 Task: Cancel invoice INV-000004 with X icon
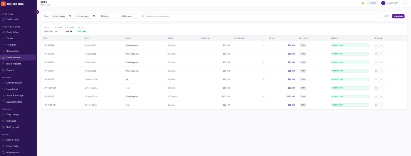pyautogui.click(x=382, y=71)
